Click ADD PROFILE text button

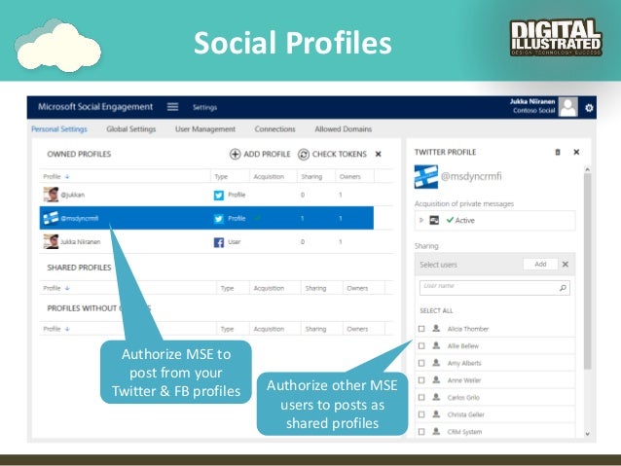[267, 154]
